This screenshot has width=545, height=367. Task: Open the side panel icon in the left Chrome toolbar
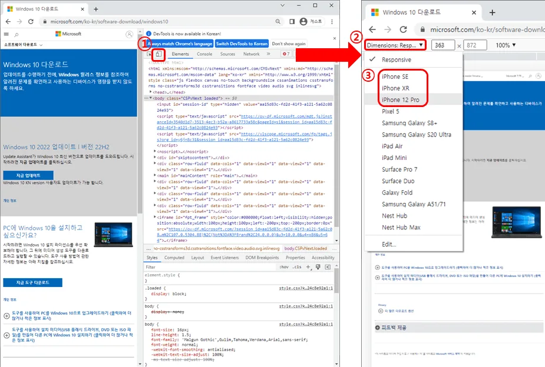[x=292, y=22]
